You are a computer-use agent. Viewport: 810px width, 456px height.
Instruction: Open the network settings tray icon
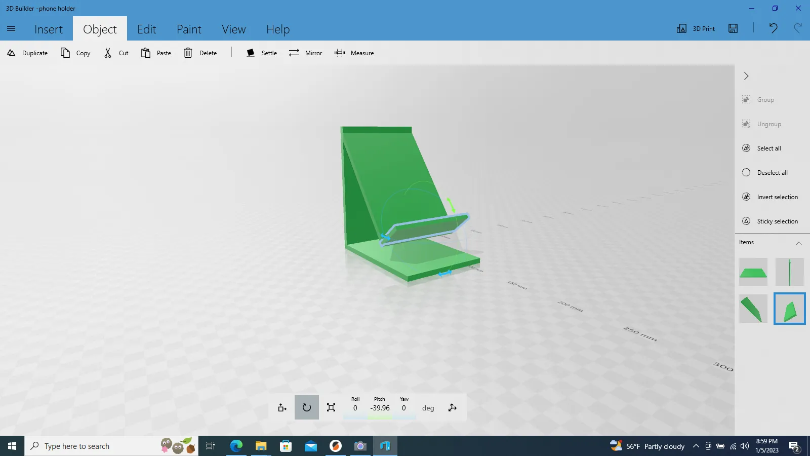(x=733, y=446)
